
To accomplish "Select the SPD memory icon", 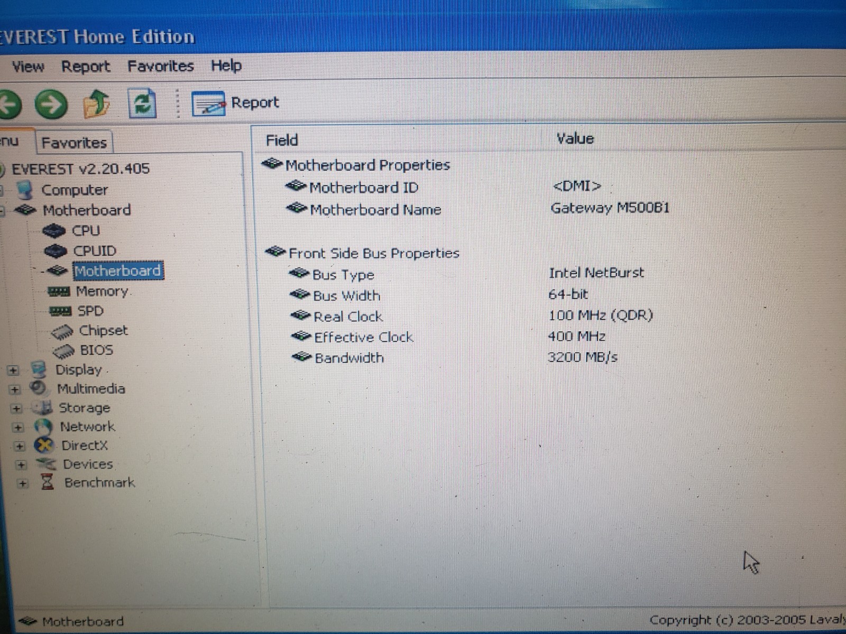I will [x=60, y=311].
